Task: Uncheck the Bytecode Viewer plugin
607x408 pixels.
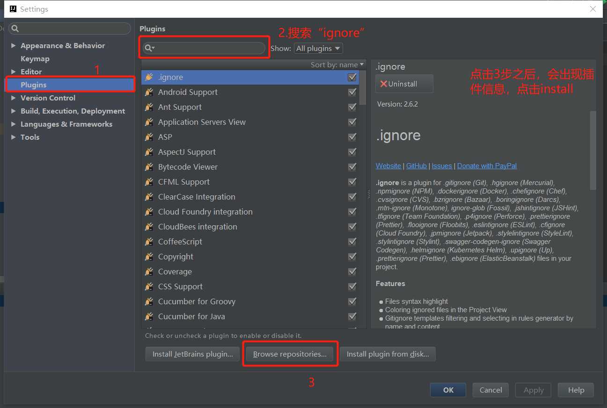Action: click(x=352, y=167)
